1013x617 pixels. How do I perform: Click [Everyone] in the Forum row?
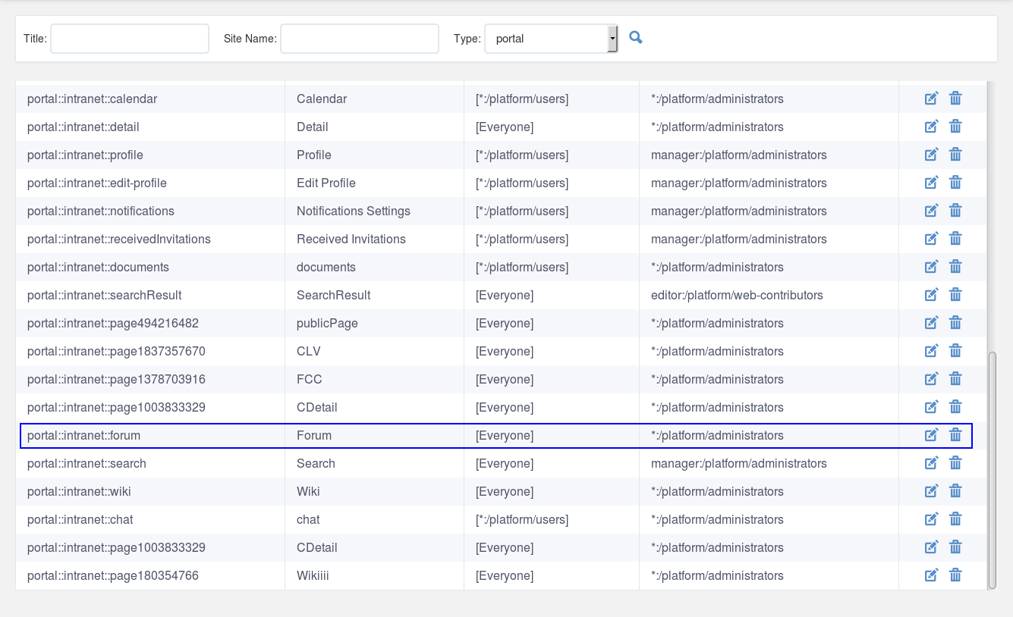pyautogui.click(x=505, y=435)
